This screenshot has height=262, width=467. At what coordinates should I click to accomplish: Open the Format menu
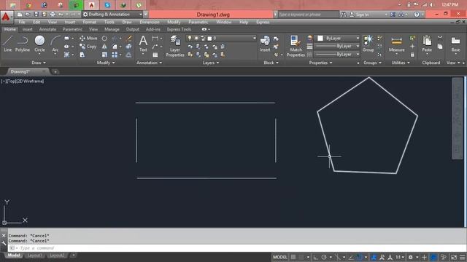click(x=89, y=22)
